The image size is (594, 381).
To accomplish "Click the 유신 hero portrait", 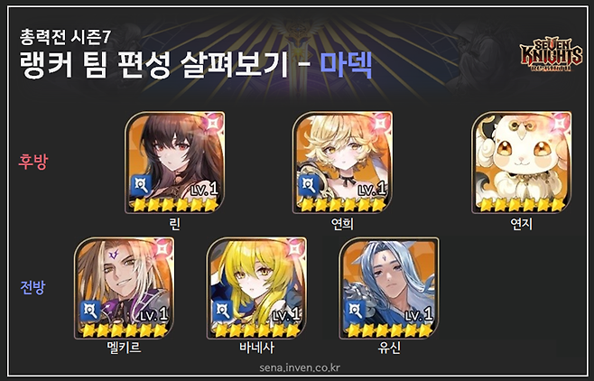I will click(x=389, y=288).
